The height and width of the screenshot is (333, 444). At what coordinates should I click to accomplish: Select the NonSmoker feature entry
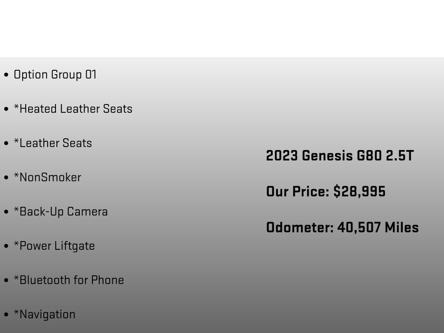pos(47,177)
